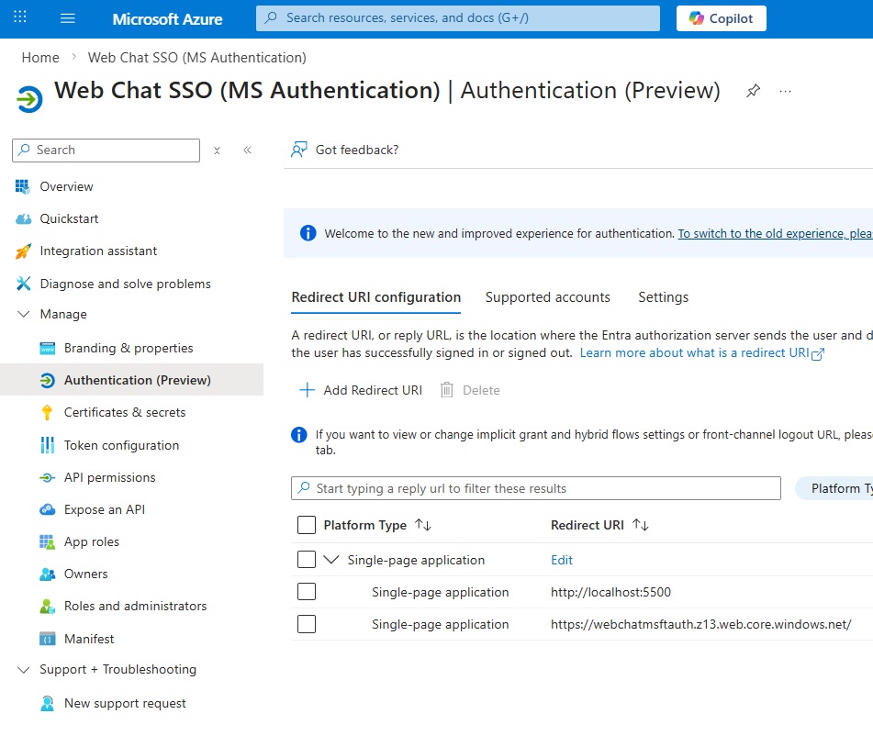Screen dimensions: 873x736
Task: Select all rows with header checkbox
Action: 307,525
